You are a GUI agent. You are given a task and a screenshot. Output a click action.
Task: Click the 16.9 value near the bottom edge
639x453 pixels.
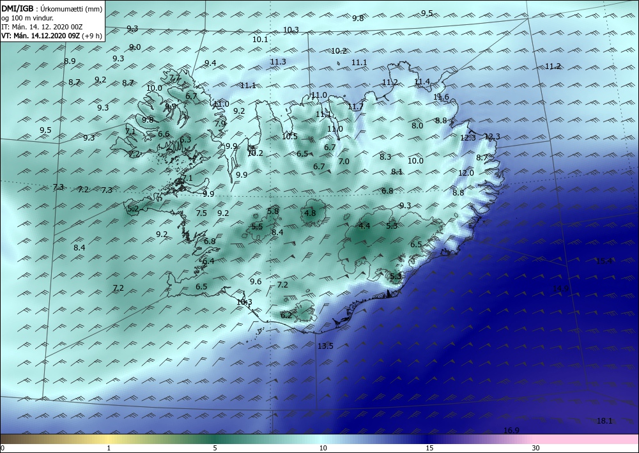[511, 430]
